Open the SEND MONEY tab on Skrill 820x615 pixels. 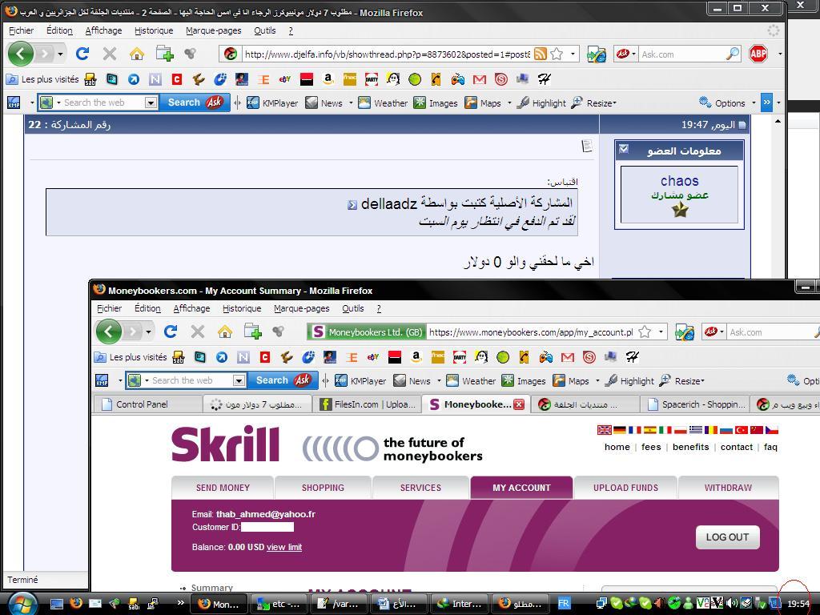point(223,488)
